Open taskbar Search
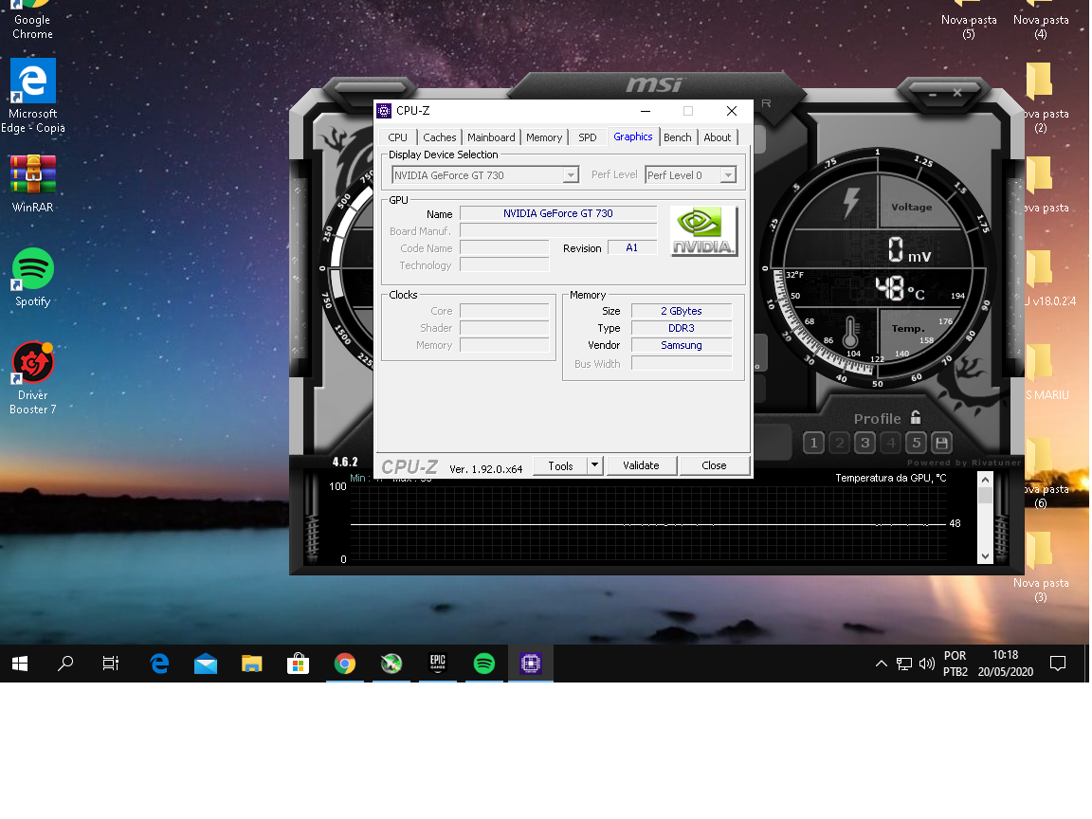This screenshot has width=1092, height=819. [x=65, y=664]
